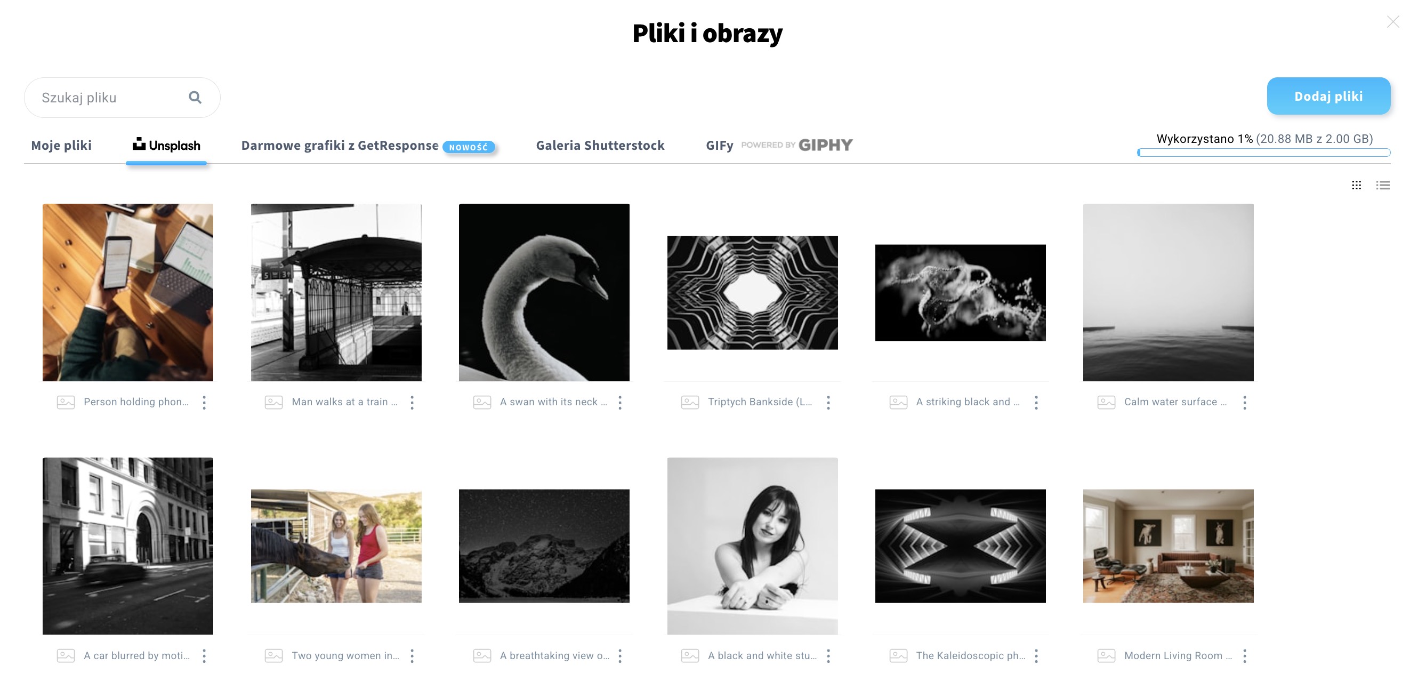Open Galeria Shutterstock tab

pos(600,146)
